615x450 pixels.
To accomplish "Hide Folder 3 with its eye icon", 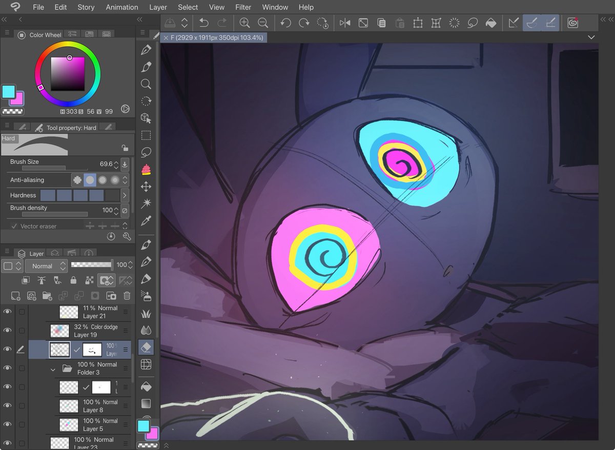I will (x=7, y=368).
